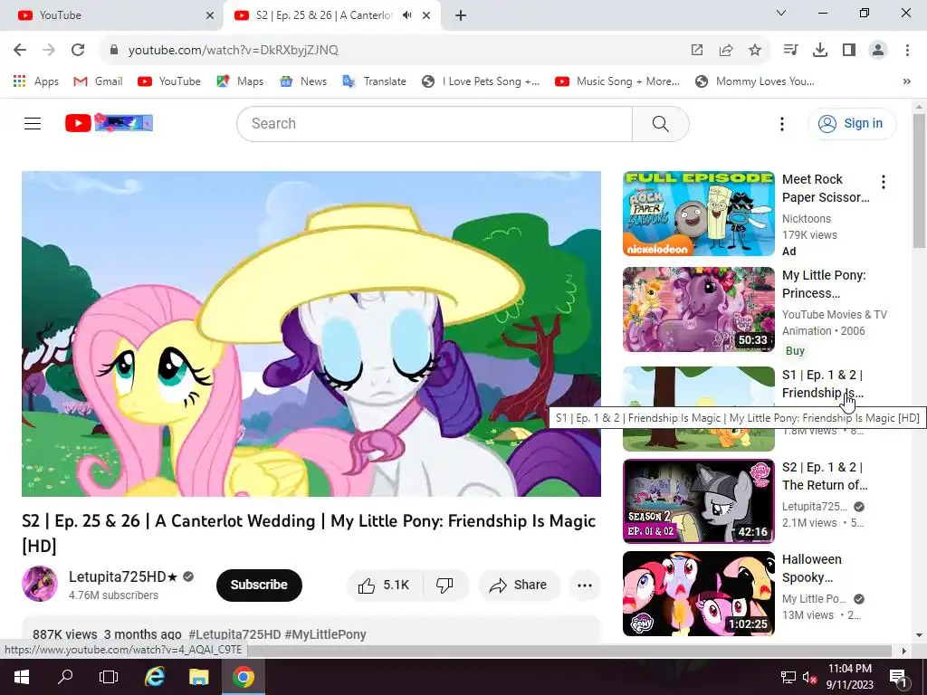Click the Buy badge for My Little Pony movie
927x695 pixels.
point(795,350)
